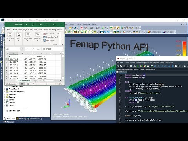Open Spyder preferences wrench icon
Image resolution: width=188 pixels, height=141 pixels.
[x=184, y=66]
